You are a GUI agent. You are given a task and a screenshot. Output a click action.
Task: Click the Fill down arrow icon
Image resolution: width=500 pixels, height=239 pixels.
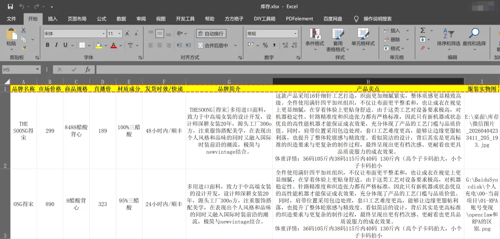[x=423, y=39]
